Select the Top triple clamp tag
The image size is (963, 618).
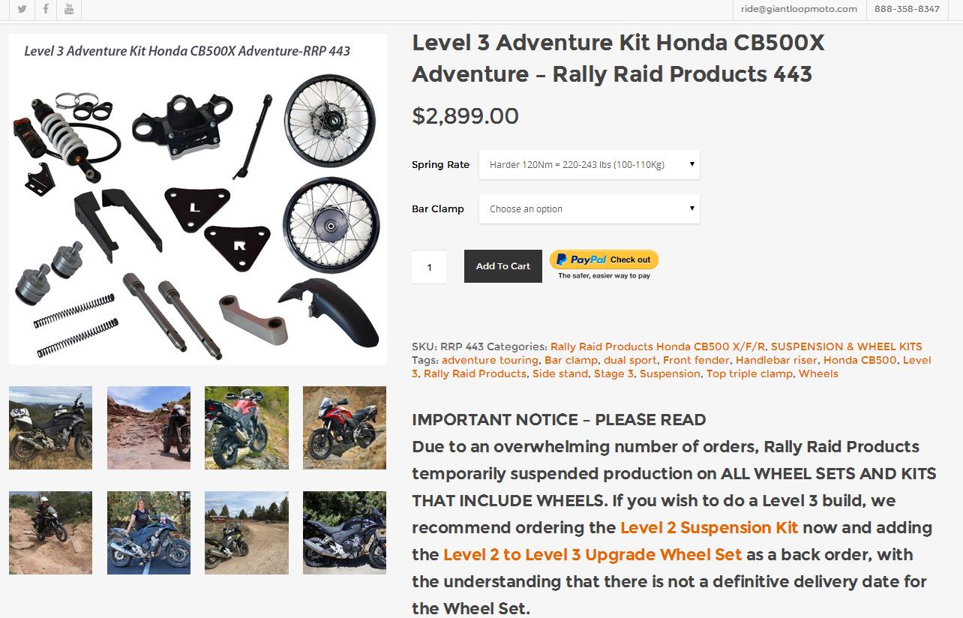tap(748, 373)
